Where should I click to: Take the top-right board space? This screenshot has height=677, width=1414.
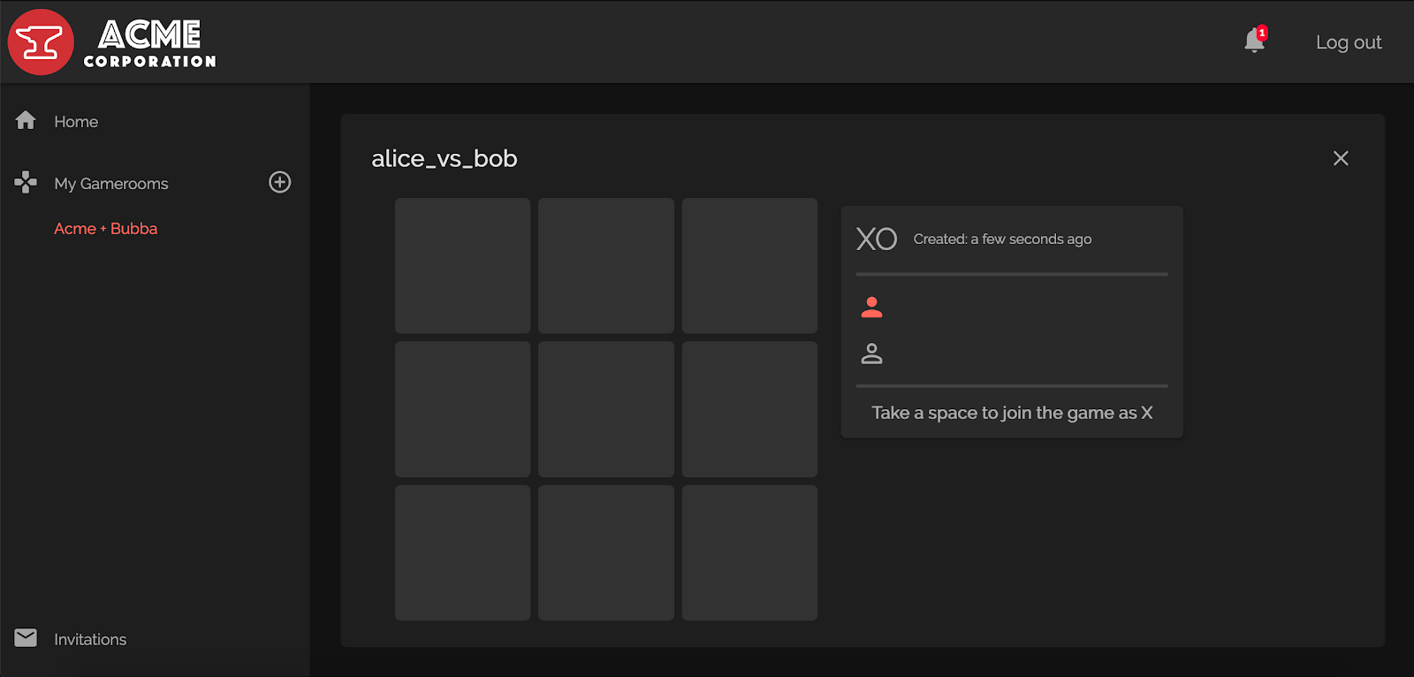pos(749,265)
